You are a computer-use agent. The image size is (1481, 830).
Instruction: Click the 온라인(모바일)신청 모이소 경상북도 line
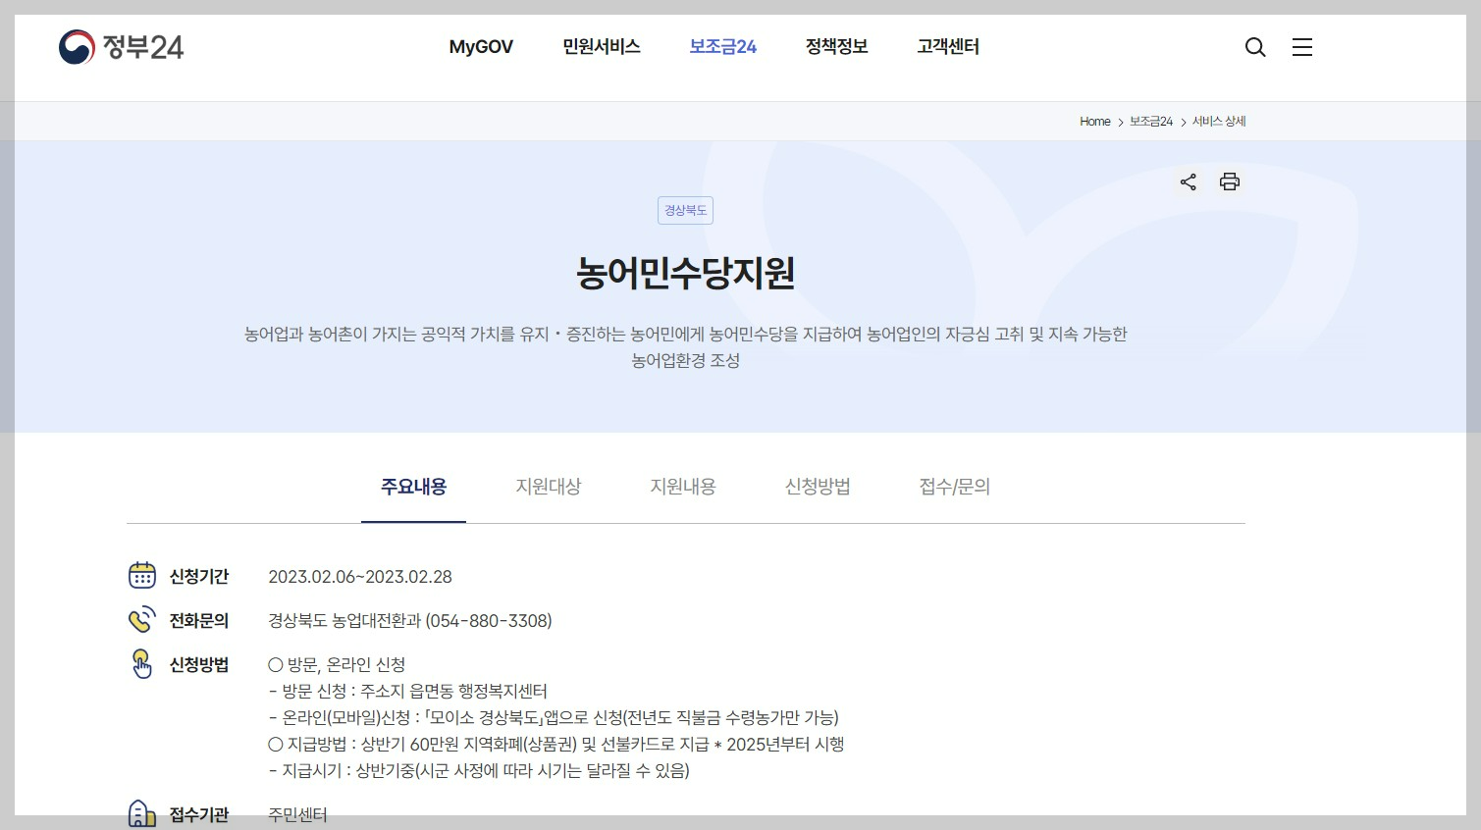(x=554, y=718)
